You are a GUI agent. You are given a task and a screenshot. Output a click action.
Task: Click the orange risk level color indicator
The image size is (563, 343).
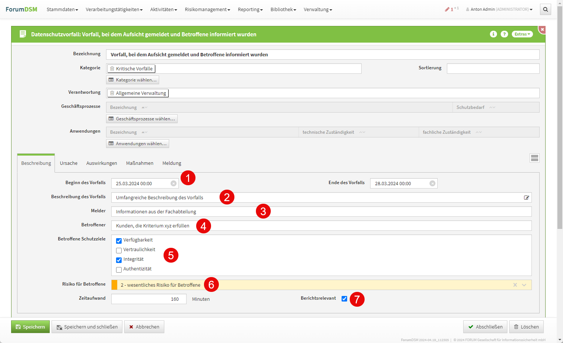click(x=114, y=285)
